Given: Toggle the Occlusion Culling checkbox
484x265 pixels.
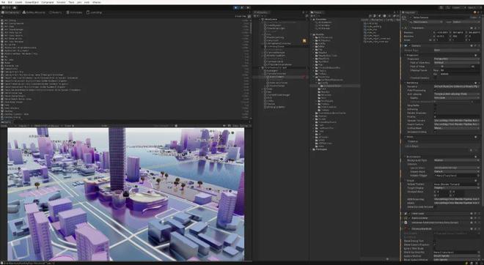Looking at the screenshot, I should 435,132.
